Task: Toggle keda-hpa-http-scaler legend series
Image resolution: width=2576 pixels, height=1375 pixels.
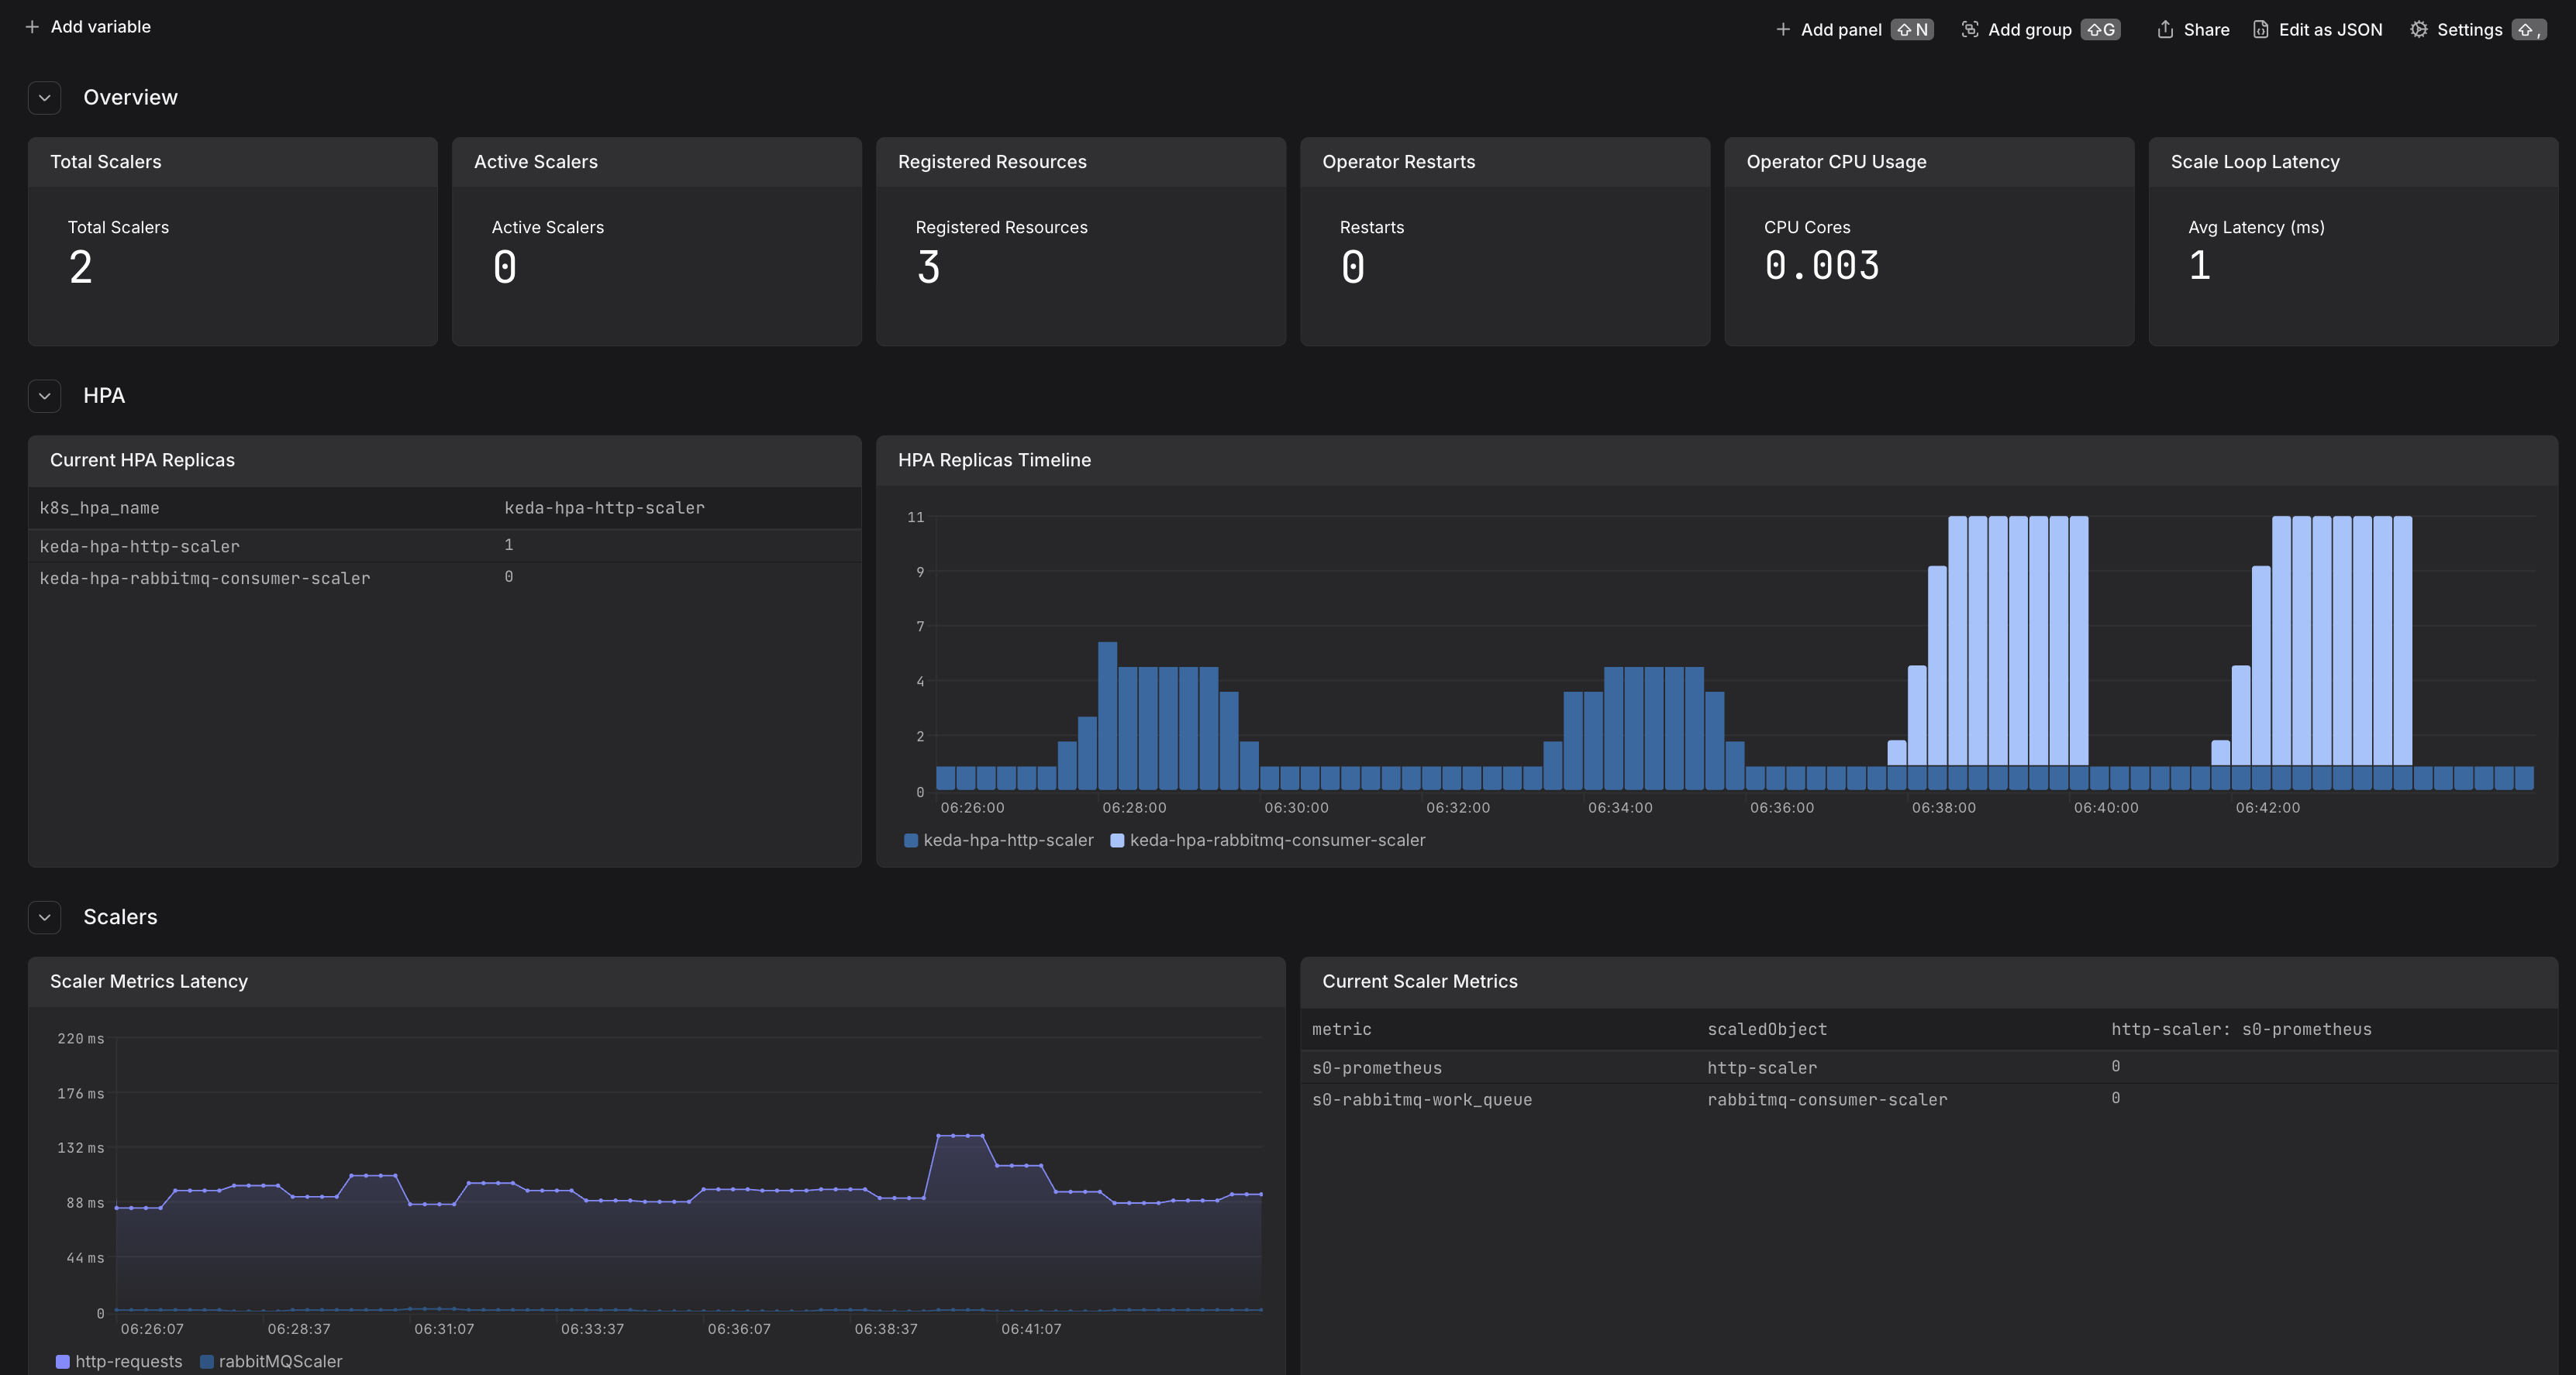Action: point(1007,840)
